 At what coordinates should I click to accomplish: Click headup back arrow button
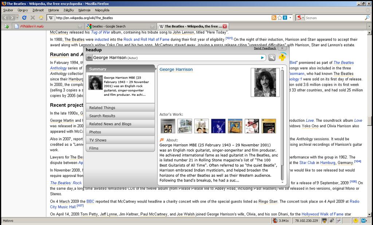tap(89, 58)
